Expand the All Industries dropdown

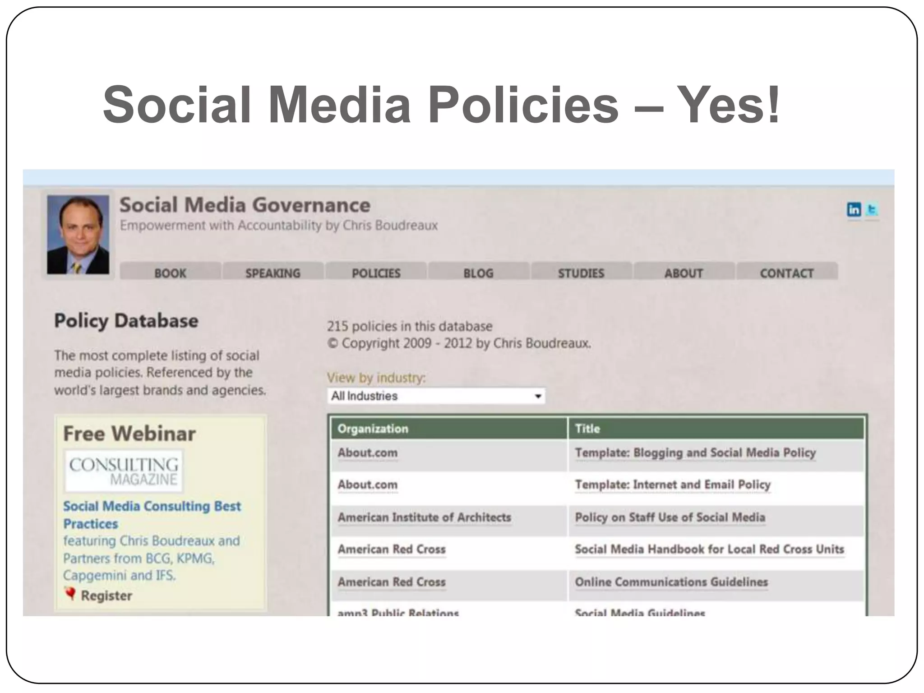436,396
